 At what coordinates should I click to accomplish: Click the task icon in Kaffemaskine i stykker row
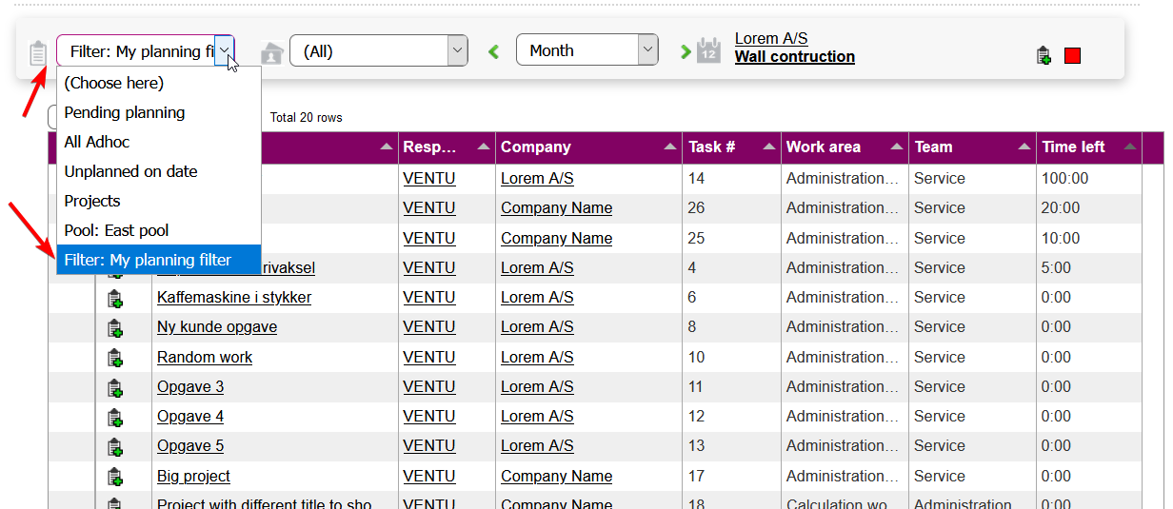point(115,299)
